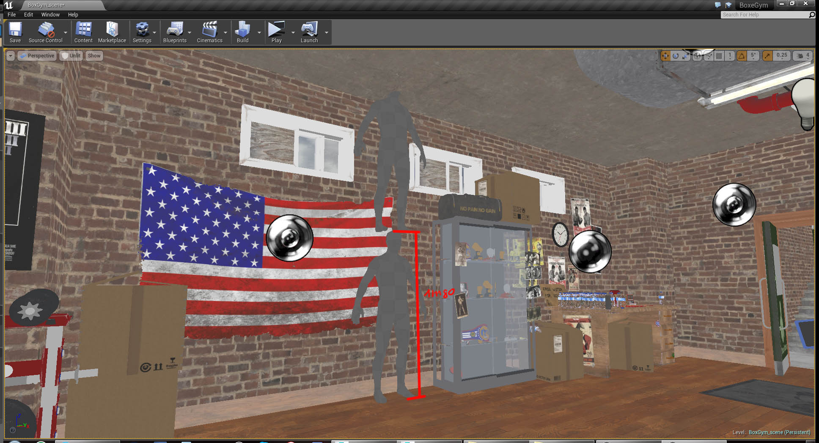Open the File menu
Image resolution: width=819 pixels, height=443 pixels.
(x=12, y=14)
